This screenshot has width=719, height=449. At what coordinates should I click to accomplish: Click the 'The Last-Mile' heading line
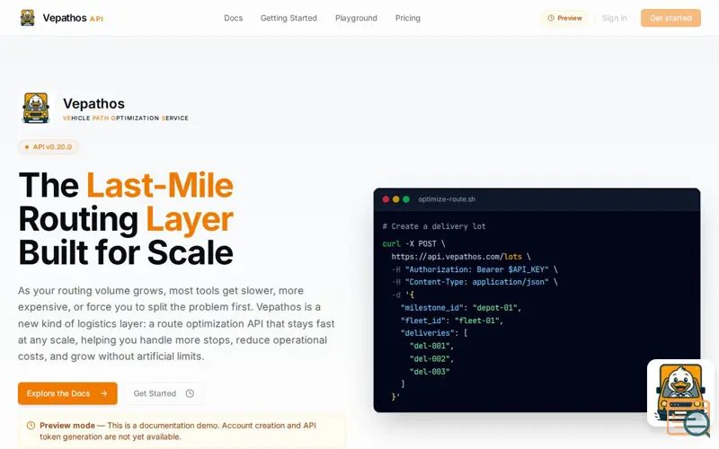pyautogui.click(x=126, y=185)
